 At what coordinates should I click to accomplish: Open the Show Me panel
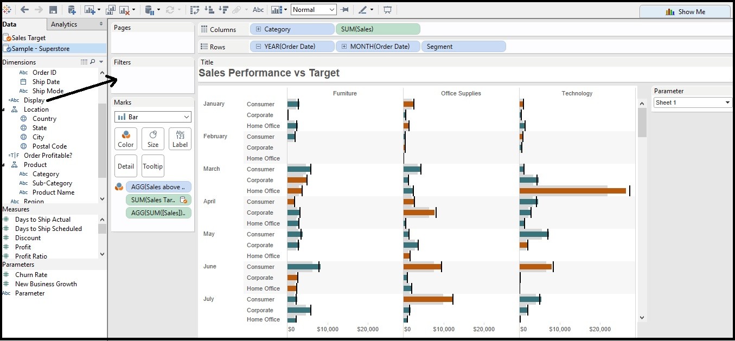(685, 11)
